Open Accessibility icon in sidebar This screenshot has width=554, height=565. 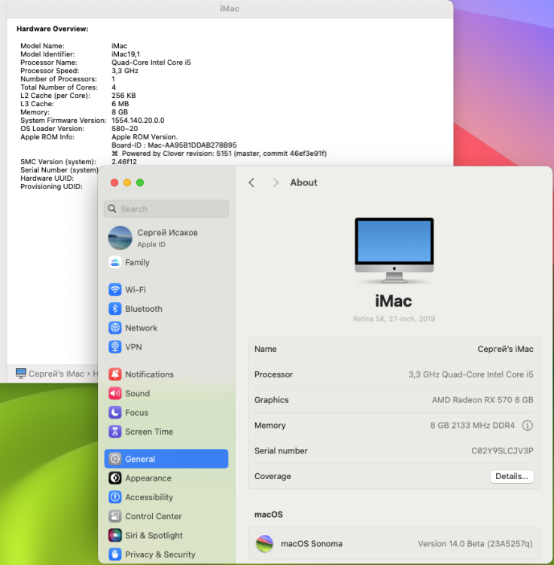tap(115, 497)
